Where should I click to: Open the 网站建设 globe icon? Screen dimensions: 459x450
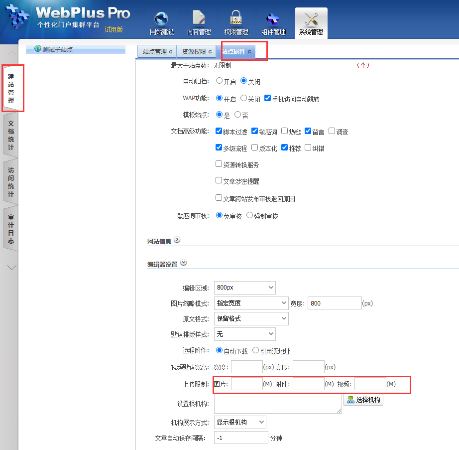coord(161,19)
